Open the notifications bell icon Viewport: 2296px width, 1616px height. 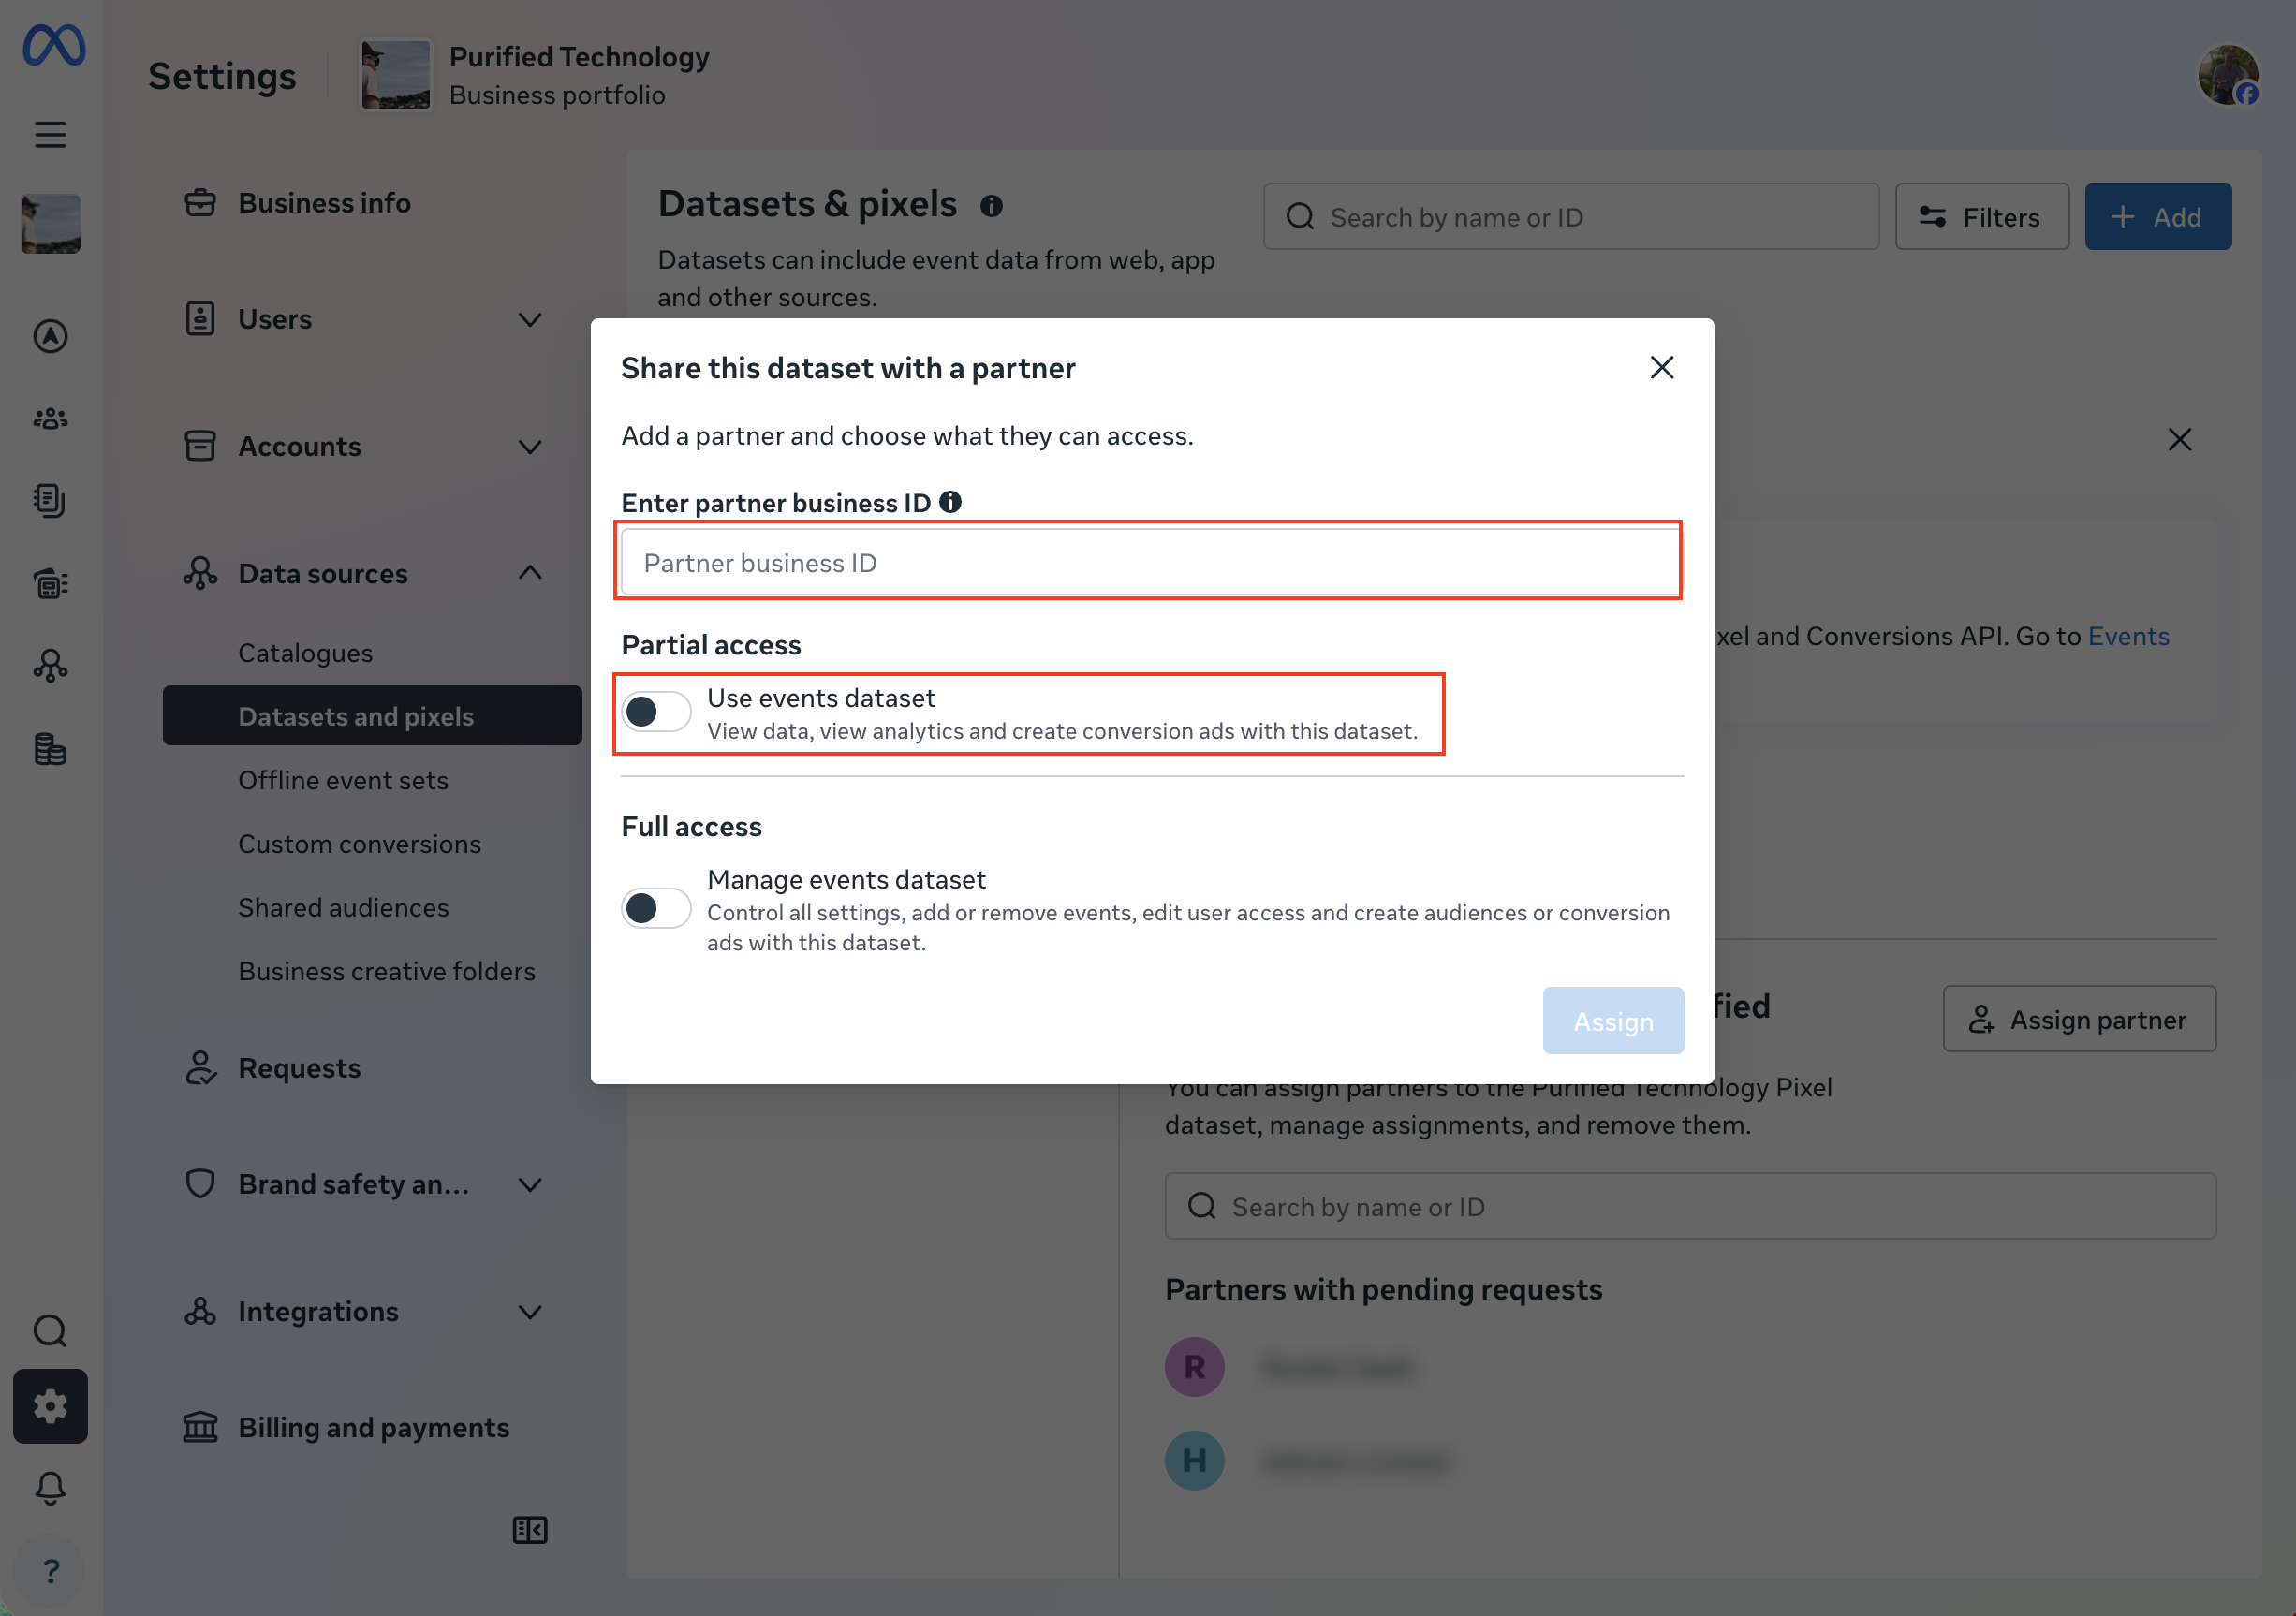pyautogui.click(x=50, y=1488)
